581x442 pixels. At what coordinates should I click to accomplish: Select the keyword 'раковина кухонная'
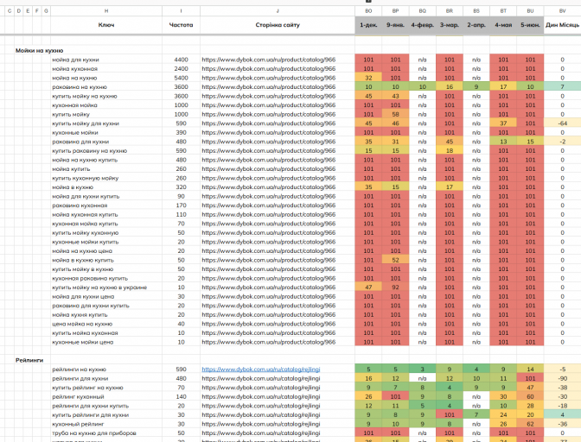(x=80, y=205)
